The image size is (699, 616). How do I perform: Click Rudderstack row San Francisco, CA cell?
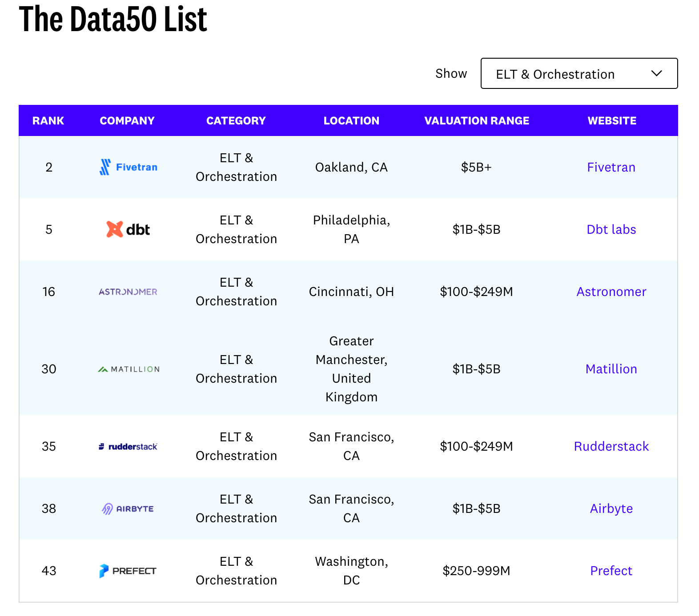point(351,446)
